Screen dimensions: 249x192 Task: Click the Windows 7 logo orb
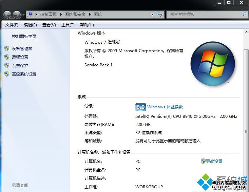213,64
